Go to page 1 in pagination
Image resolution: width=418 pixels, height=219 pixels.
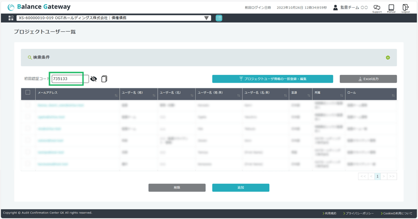click(x=378, y=176)
